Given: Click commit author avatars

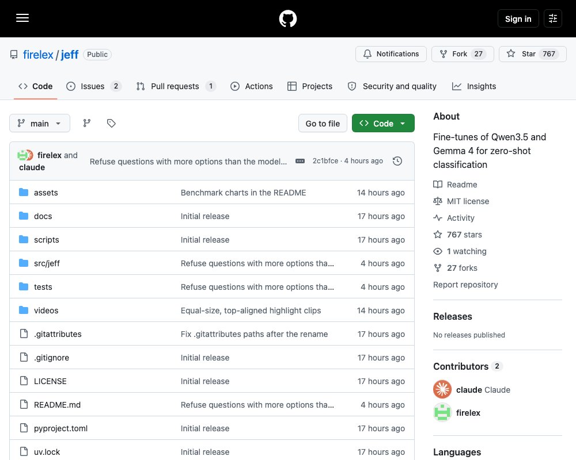Looking at the screenshot, I should tap(25, 155).
